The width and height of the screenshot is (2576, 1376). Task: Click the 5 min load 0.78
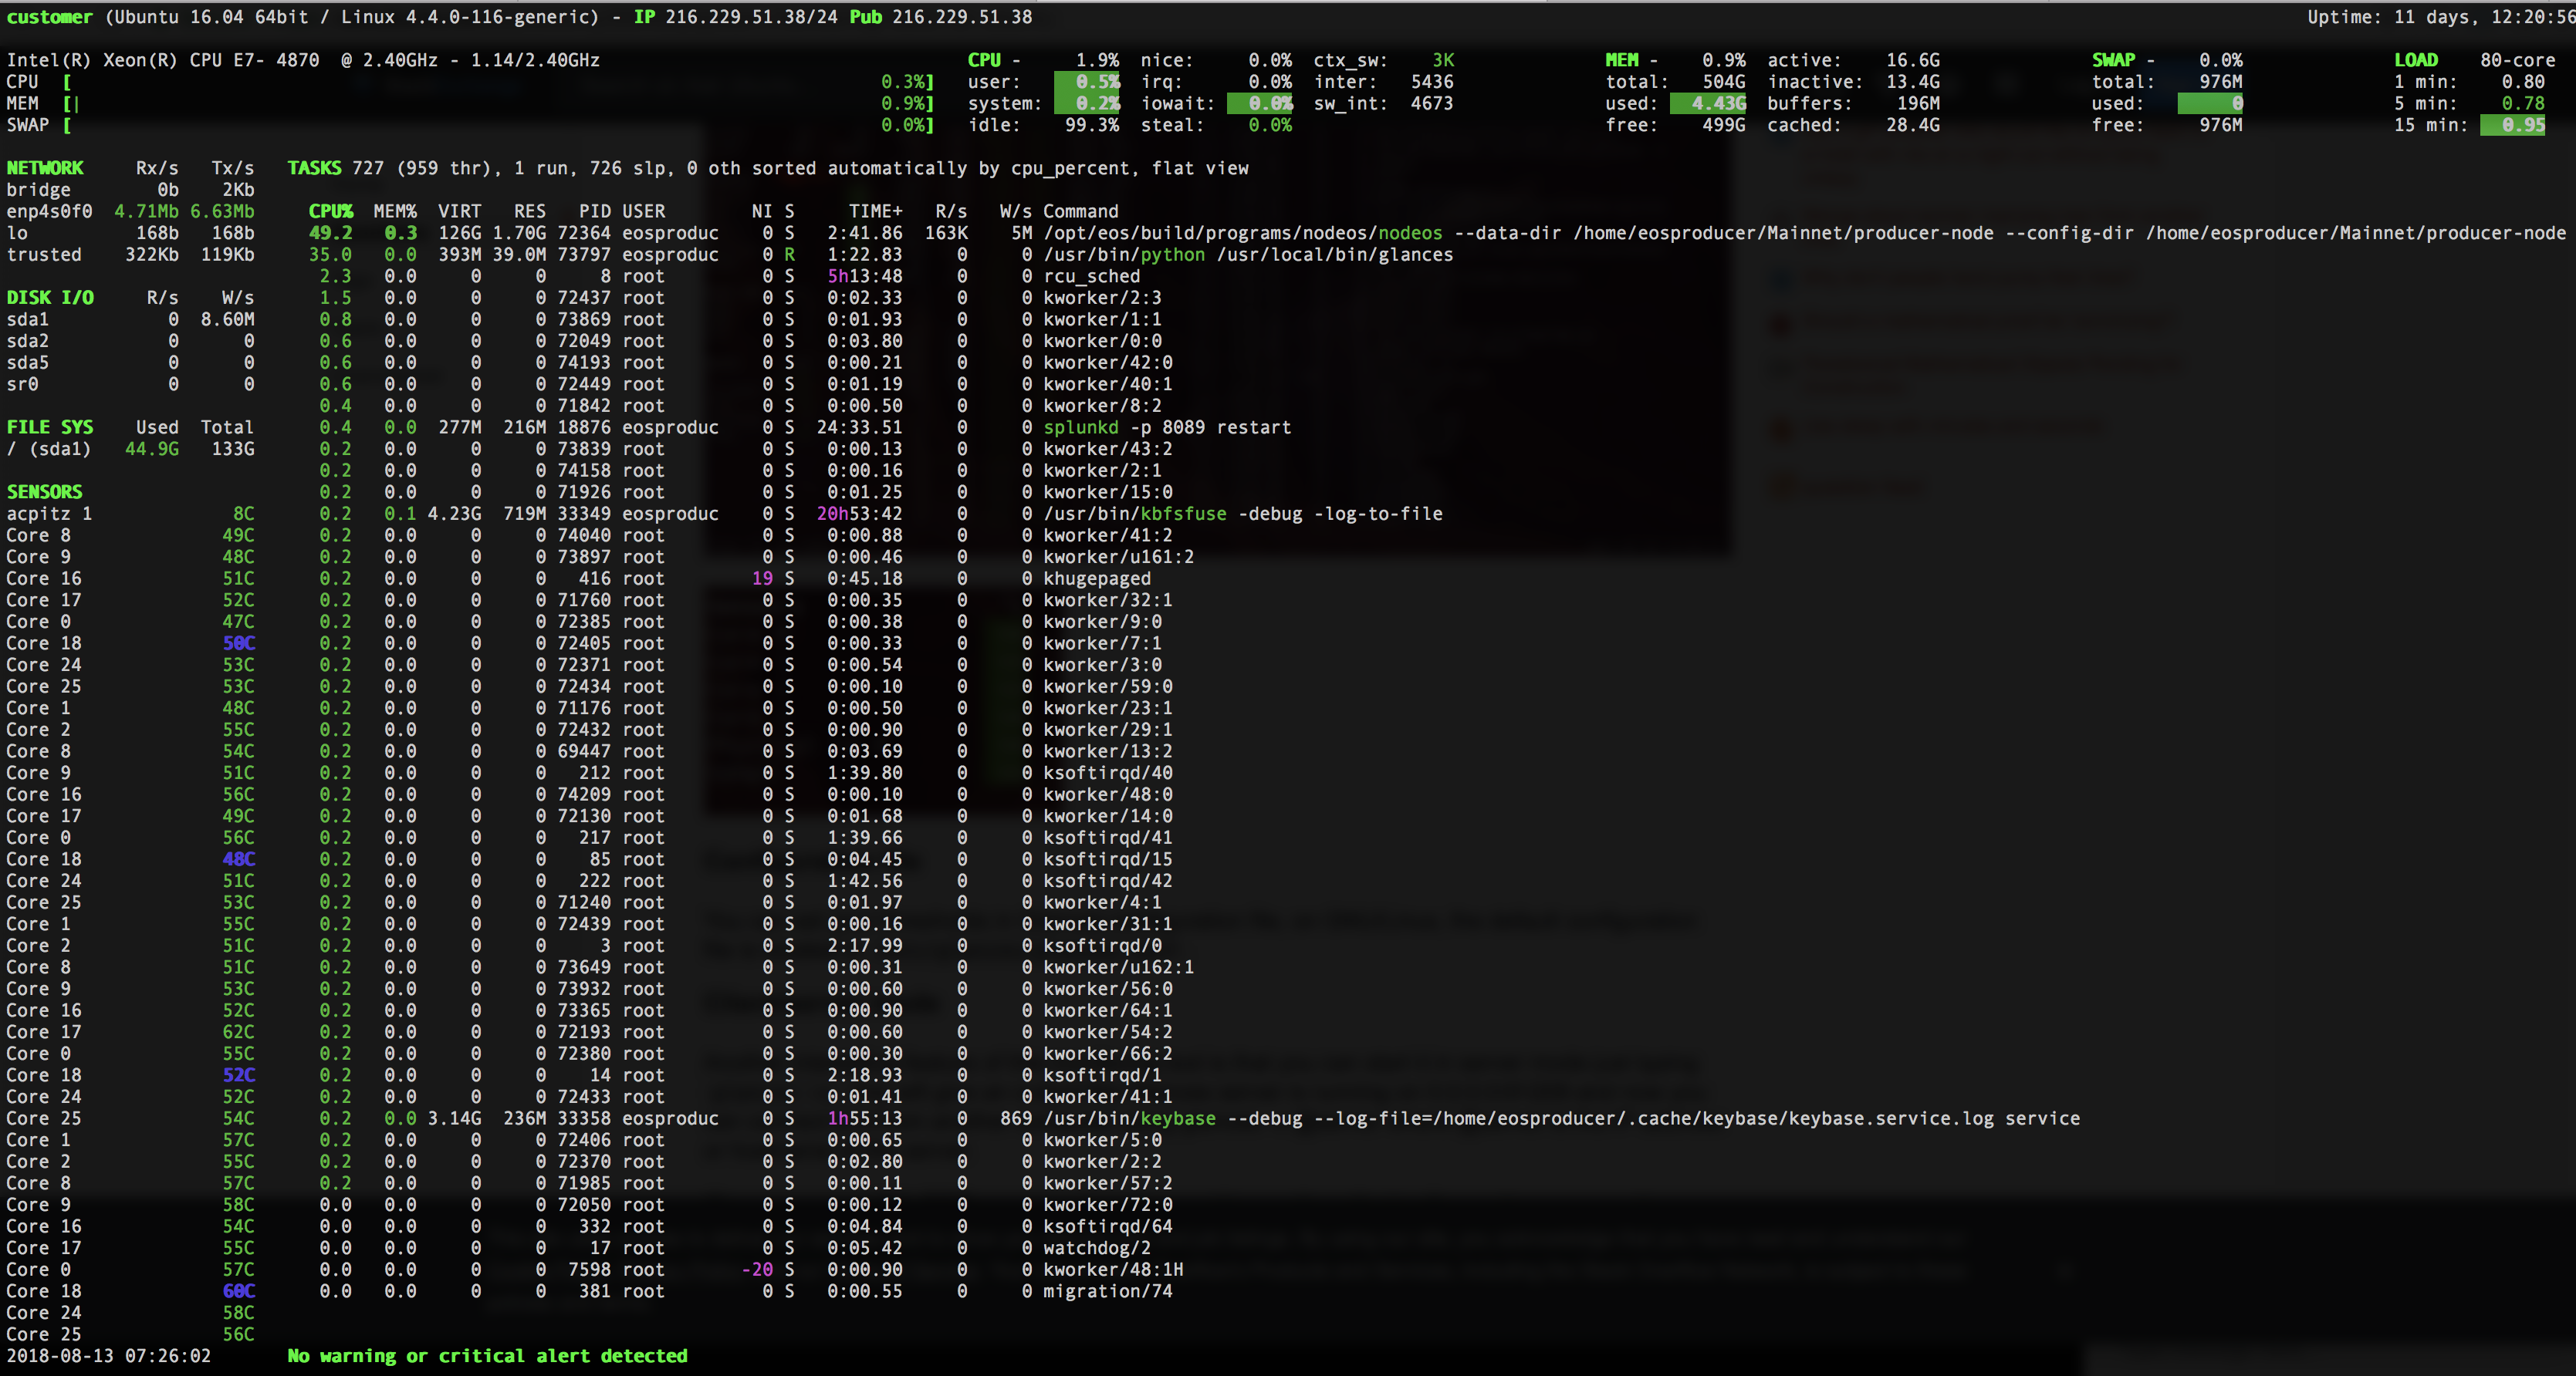click(x=2523, y=104)
